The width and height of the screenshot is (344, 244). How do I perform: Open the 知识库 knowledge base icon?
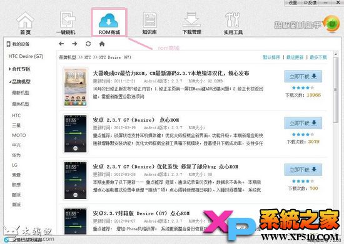point(149,23)
